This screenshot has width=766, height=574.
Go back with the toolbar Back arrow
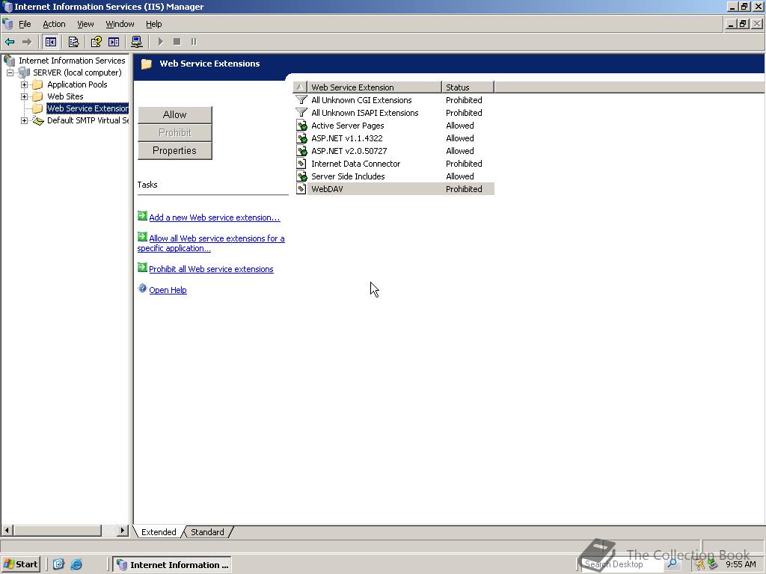[x=10, y=42]
